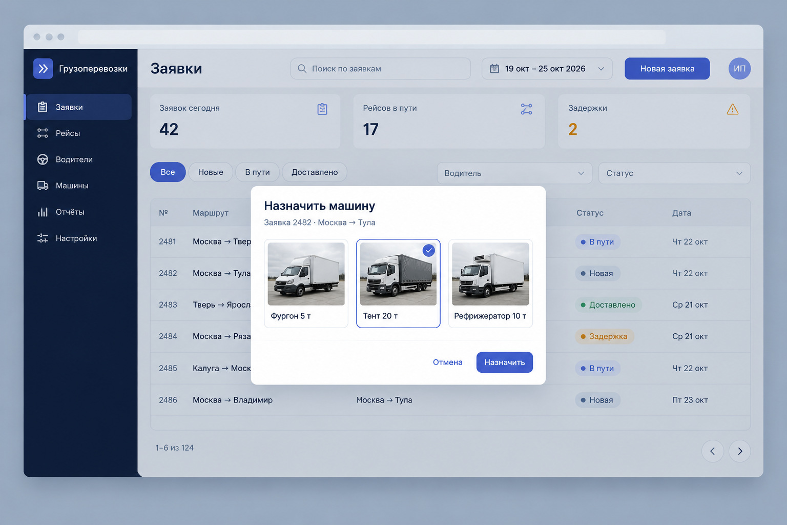Click the sliders icon beside Настройки
Viewport: 787px width, 525px height.
pyautogui.click(x=43, y=238)
